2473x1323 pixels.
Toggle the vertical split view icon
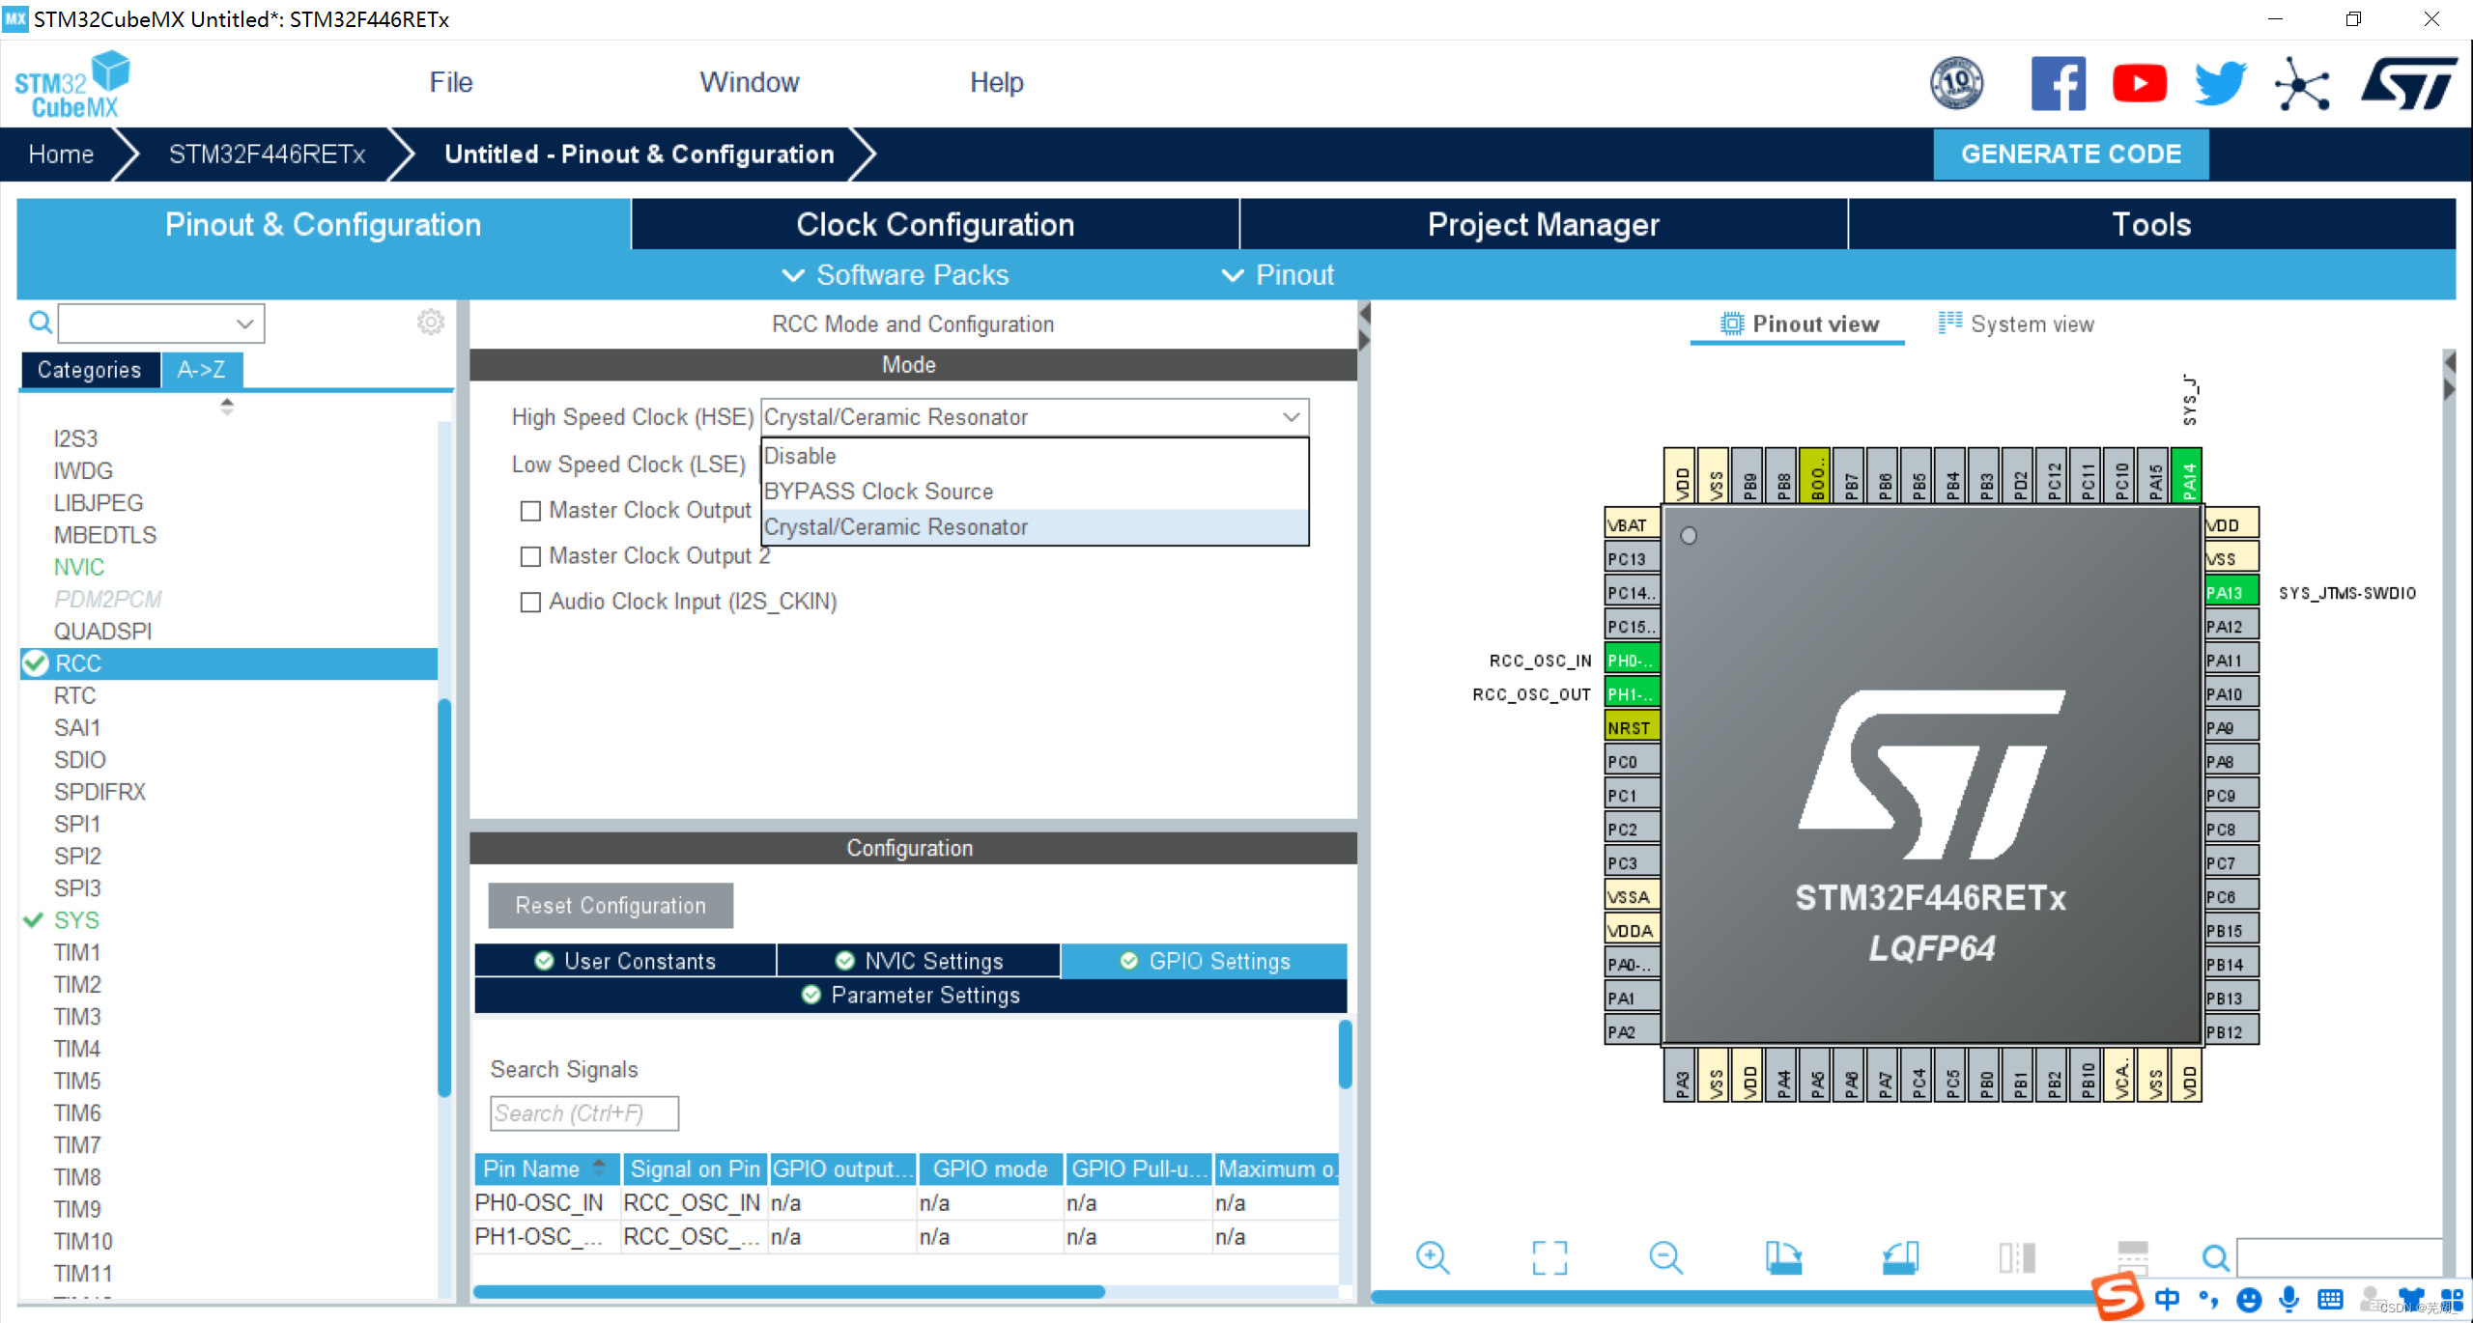(2017, 1257)
